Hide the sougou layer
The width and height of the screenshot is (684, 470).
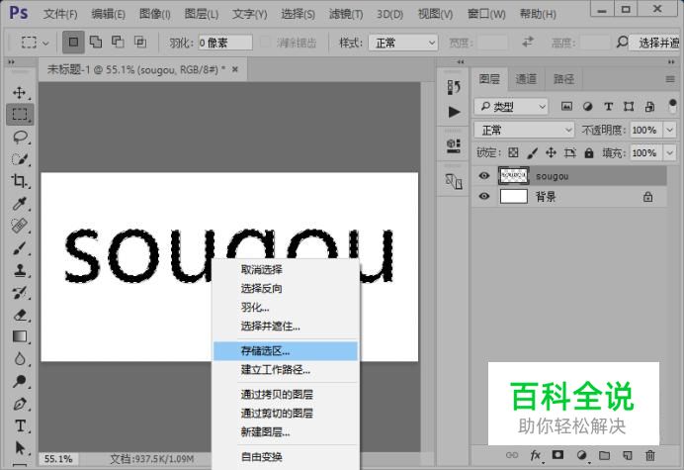[483, 175]
